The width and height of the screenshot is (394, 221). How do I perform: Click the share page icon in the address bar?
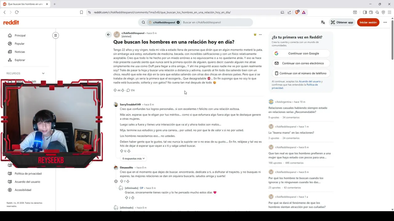(x=289, y=12)
